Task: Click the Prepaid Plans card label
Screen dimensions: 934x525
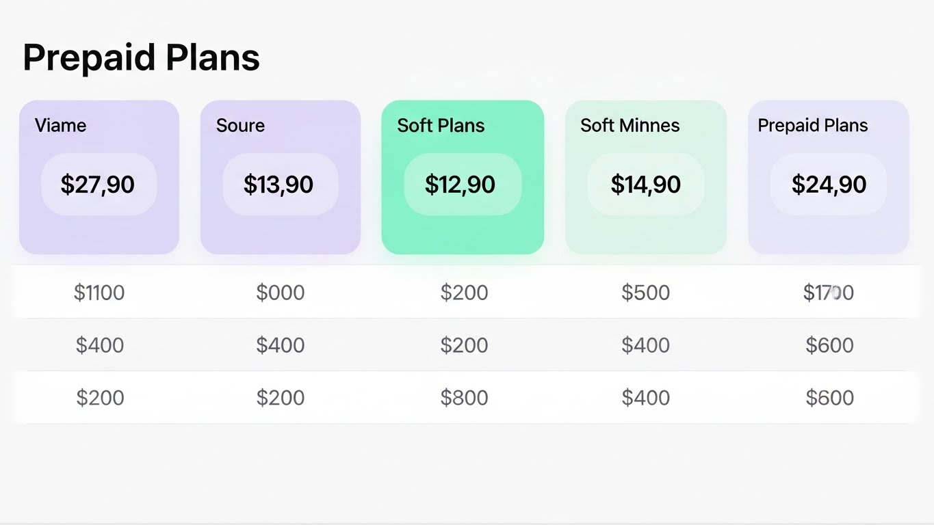Action: [813, 126]
